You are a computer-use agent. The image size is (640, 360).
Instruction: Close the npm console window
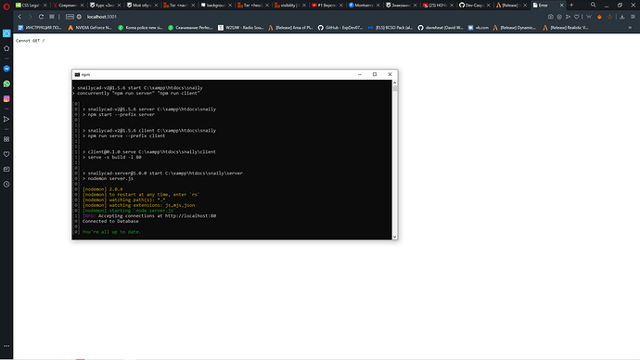click(x=390, y=74)
